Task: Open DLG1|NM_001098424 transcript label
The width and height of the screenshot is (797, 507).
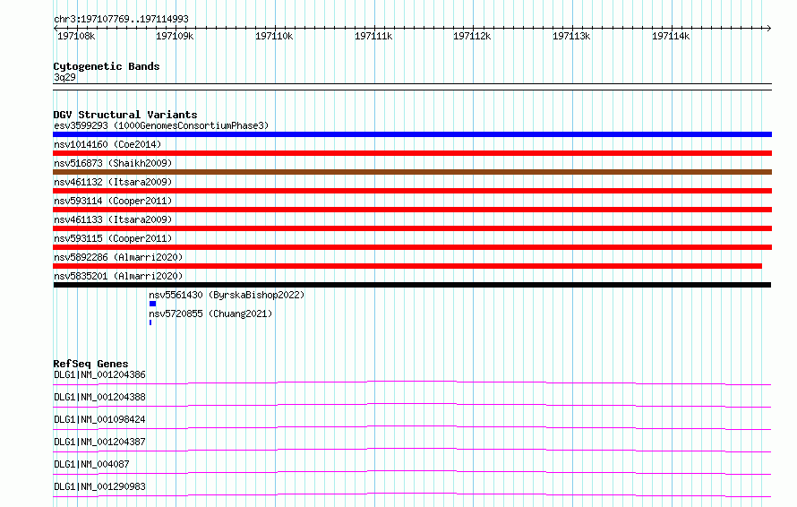Action: click(x=99, y=419)
